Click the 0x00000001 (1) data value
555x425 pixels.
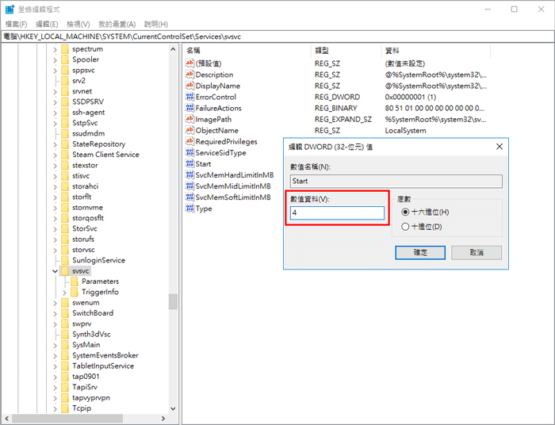[410, 97]
